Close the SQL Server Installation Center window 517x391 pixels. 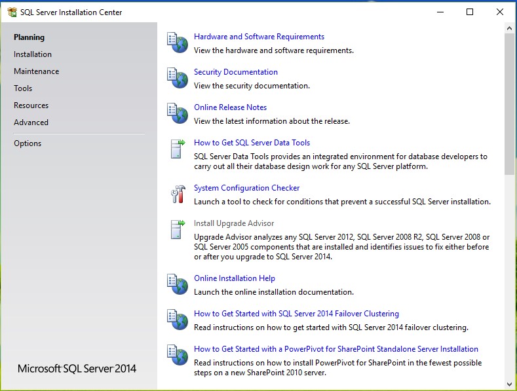(x=500, y=12)
